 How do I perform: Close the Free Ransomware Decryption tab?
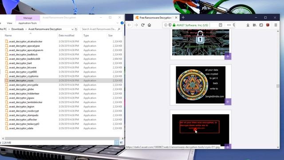(x=176, y=18)
